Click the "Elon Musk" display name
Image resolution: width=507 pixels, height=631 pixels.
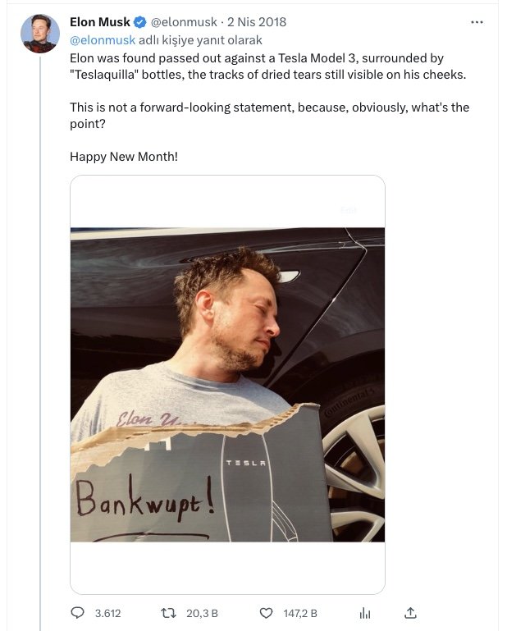click(x=100, y=22)
